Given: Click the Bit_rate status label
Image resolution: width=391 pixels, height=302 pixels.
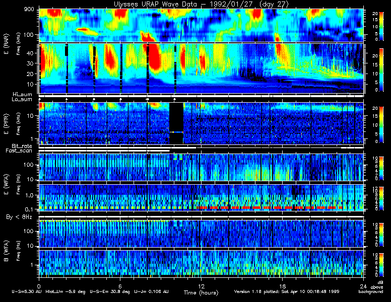Looking at the screenshot, I should click(22, 146).
